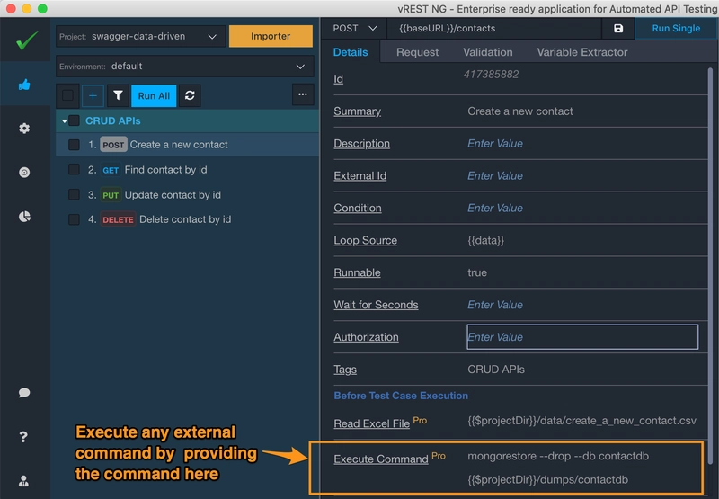719x499 pixels.
Task: Click the details panel vertical scrollbar
Action: 710,266
